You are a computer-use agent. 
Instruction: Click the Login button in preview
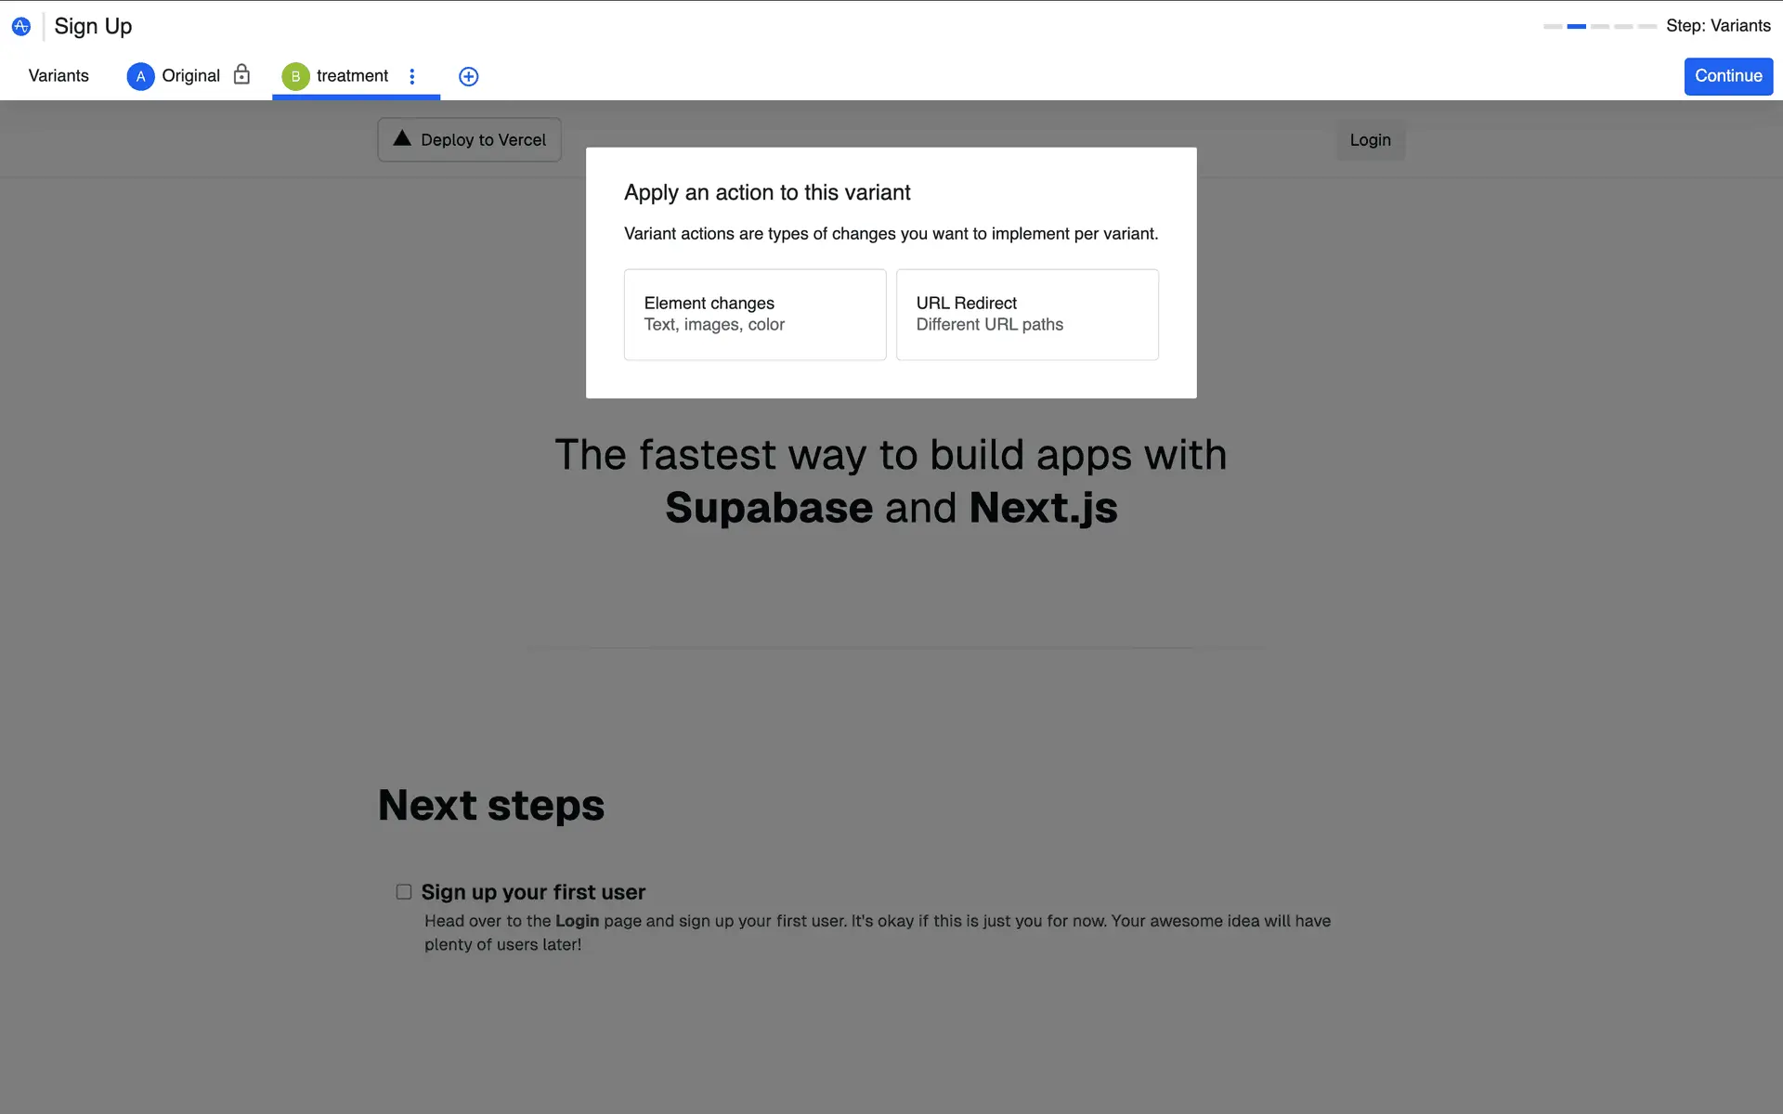(x=1370, y=140)
